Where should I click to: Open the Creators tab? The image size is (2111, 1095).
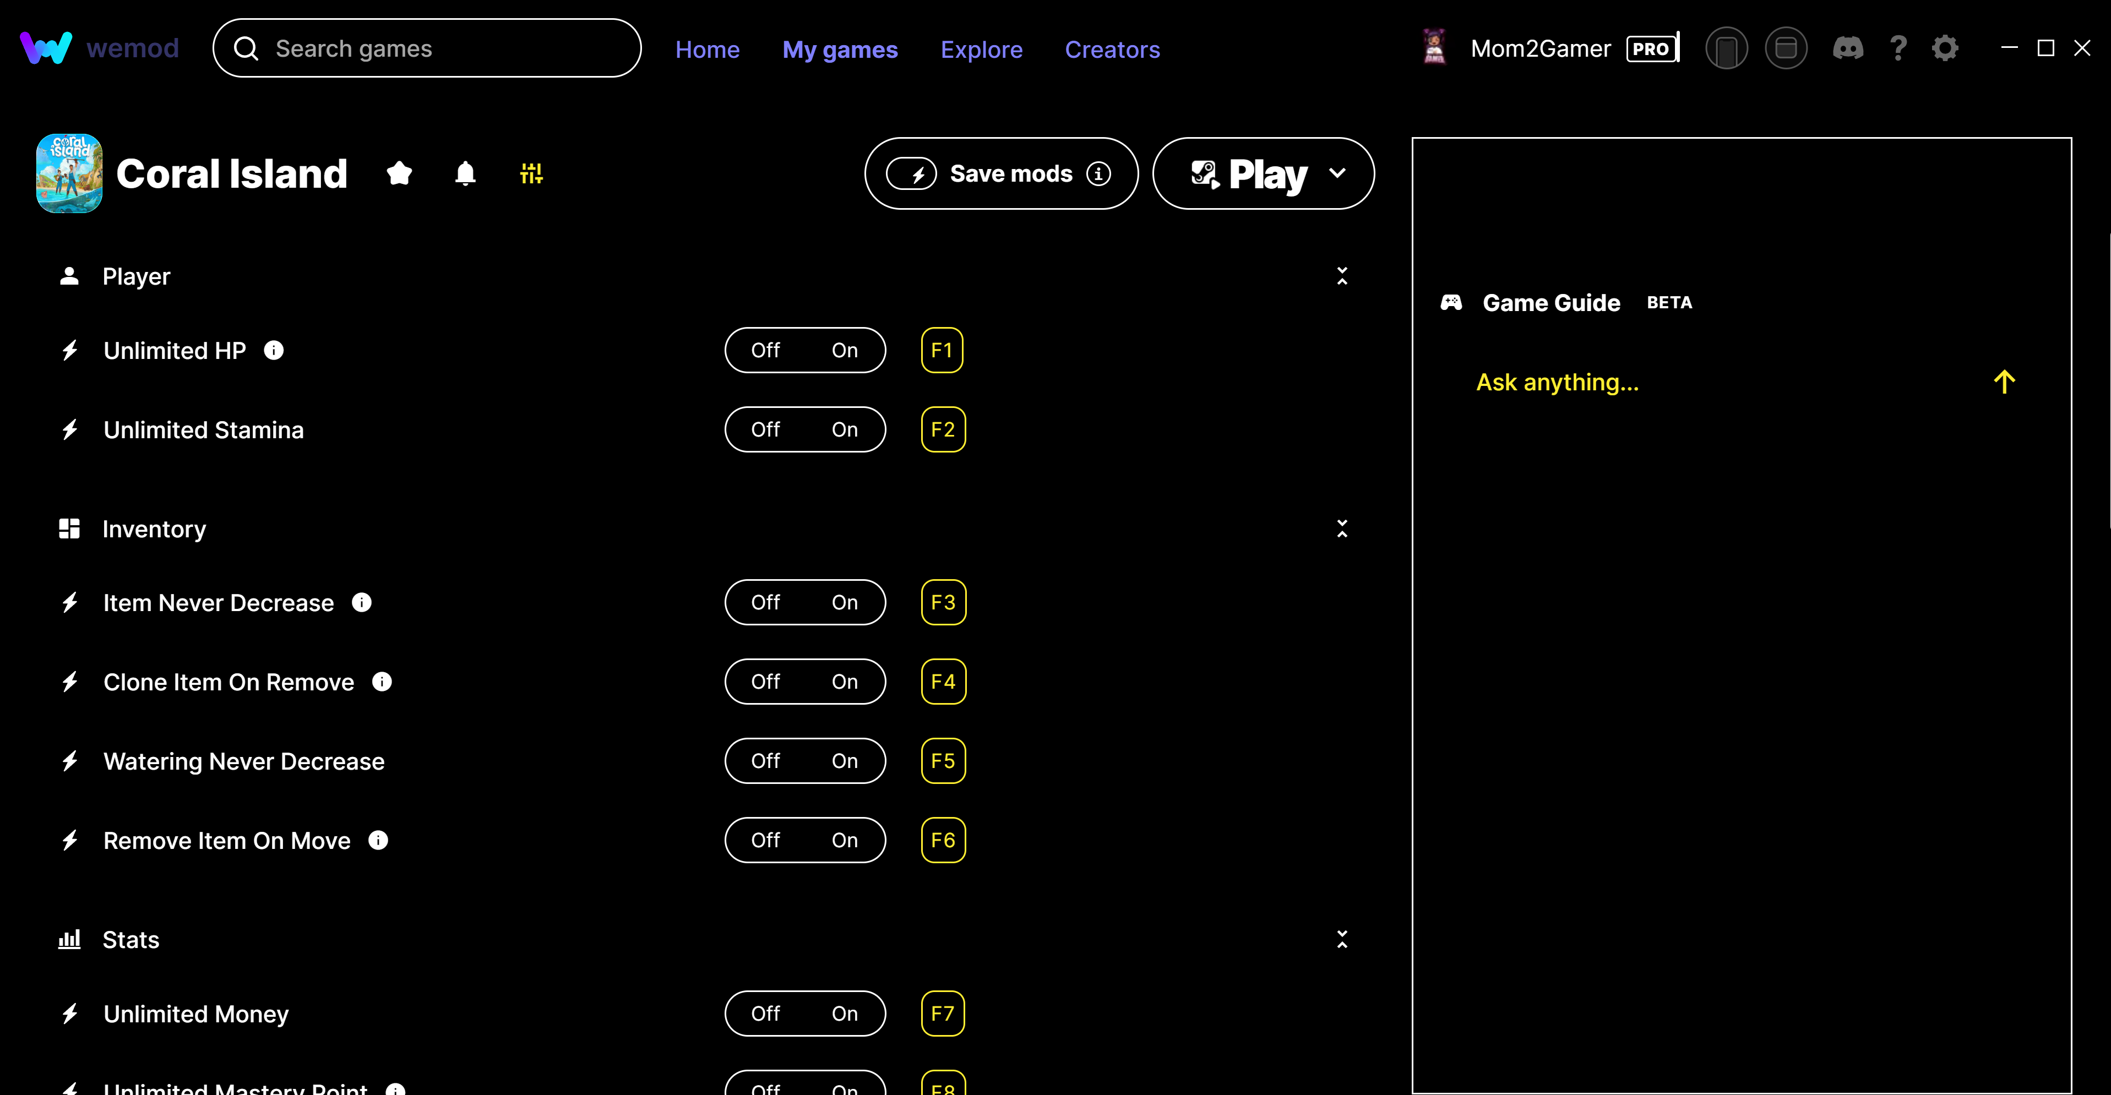coord(1112,49)
